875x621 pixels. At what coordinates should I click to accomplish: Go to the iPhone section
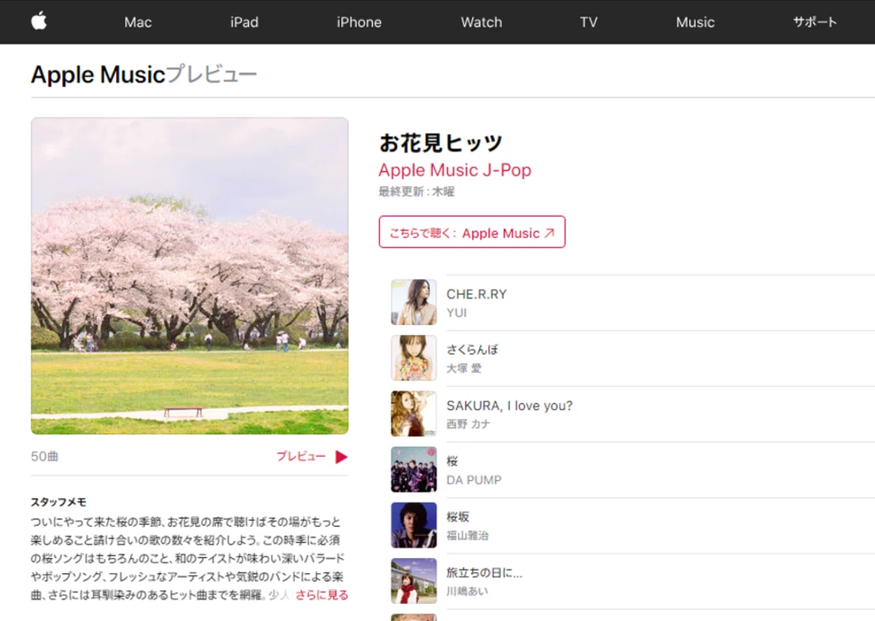tap(359, 22)
